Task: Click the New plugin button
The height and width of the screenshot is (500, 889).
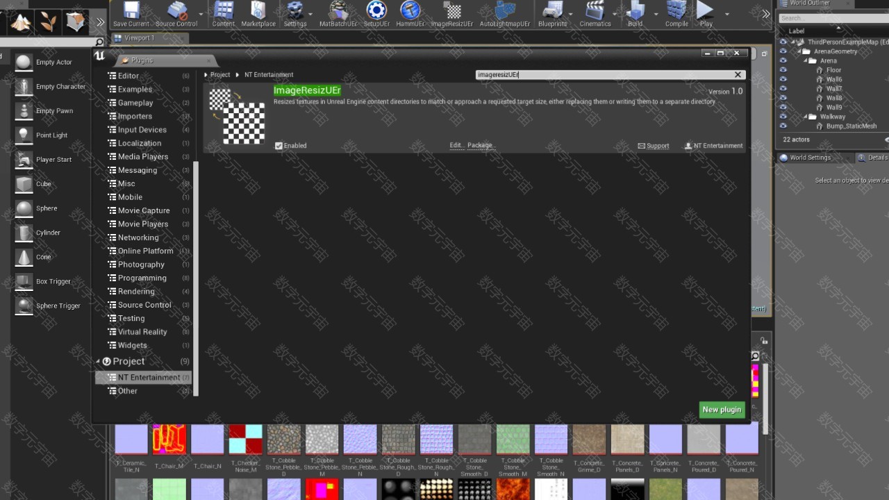Action: tap(721, 410)
